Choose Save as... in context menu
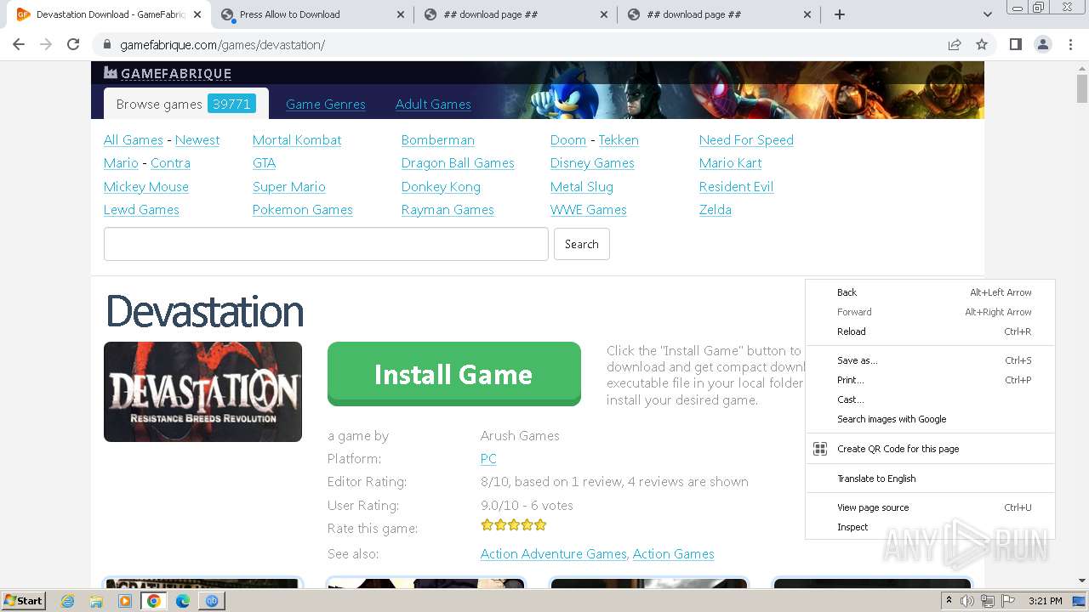The width and height of the screenshot is (1089, 612). pyautogui.click(x=930, y=360)
